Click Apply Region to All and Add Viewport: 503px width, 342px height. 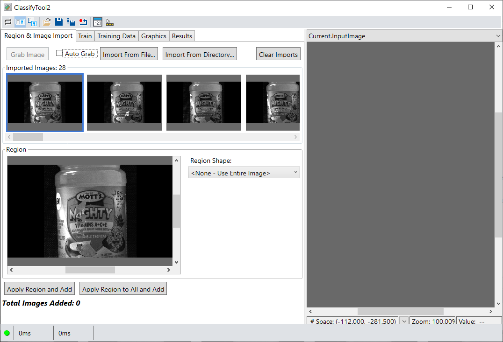click(123, 288)
